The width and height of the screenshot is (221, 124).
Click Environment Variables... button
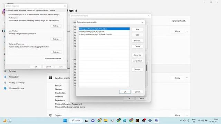[x=54, y=59]
